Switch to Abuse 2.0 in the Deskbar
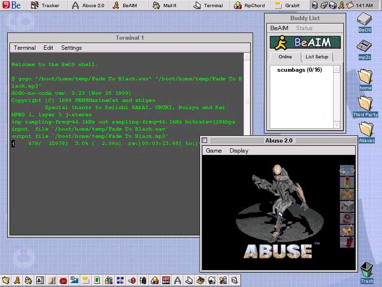 tap(88, 5)
